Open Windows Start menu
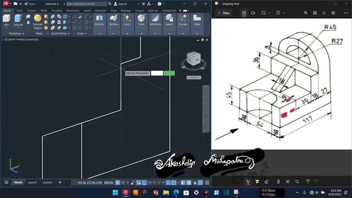352x198 pixels. 116,193
